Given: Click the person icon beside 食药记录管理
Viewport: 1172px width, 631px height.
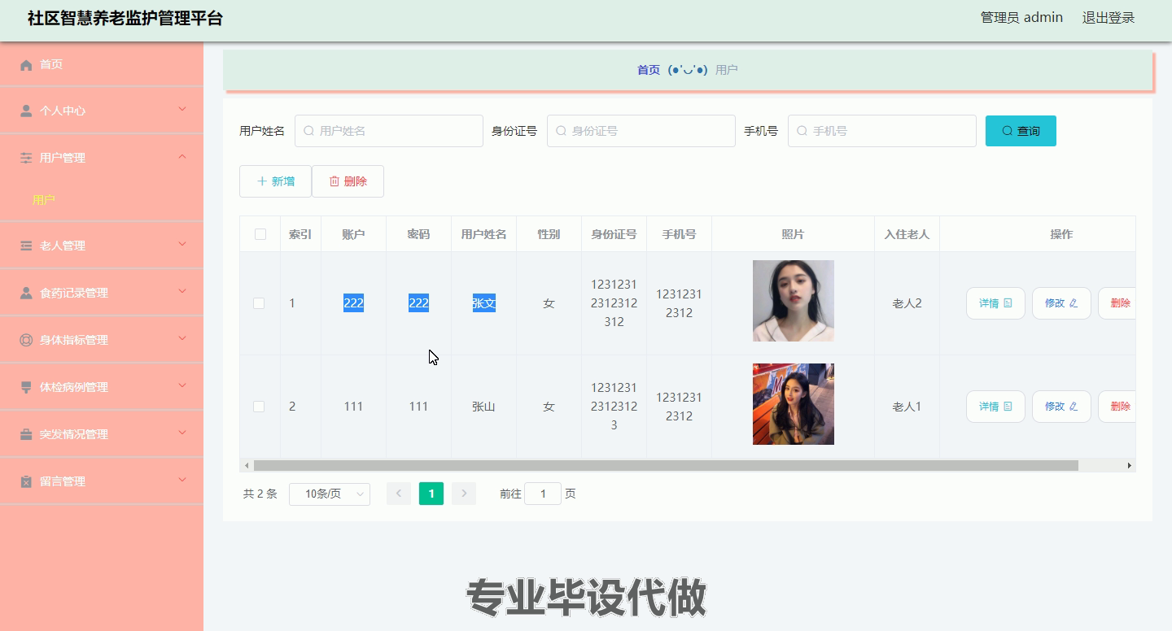Looking at the screenshot, I should 26,293.
